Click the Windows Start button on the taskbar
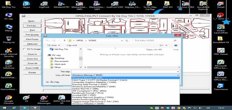 [x=4, y=108]
